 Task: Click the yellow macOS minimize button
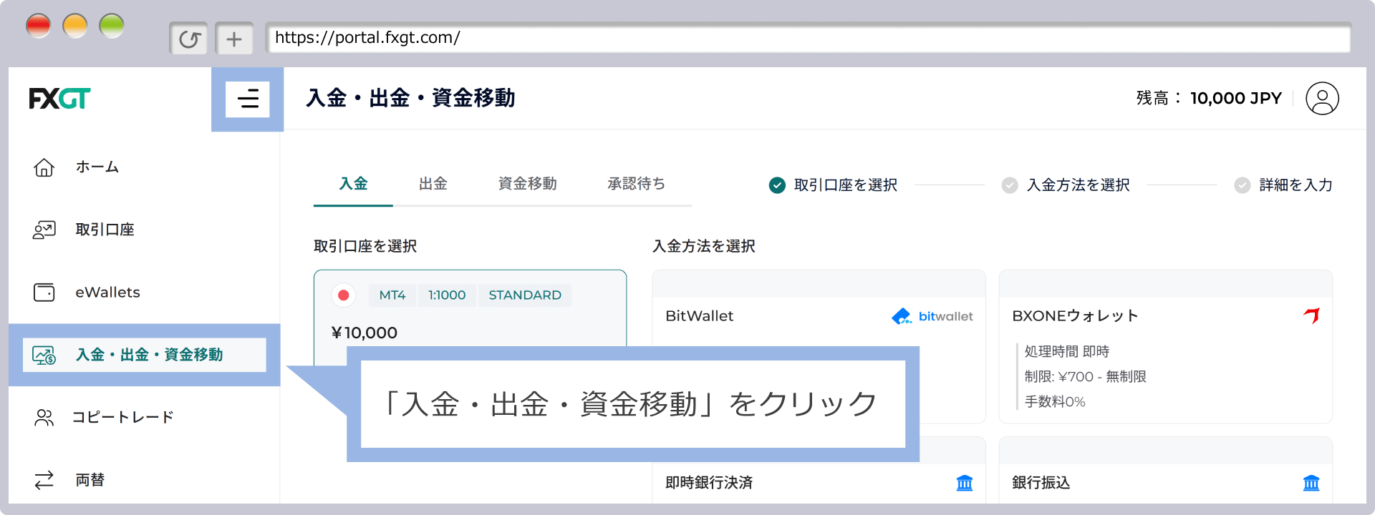click(75, 26)
